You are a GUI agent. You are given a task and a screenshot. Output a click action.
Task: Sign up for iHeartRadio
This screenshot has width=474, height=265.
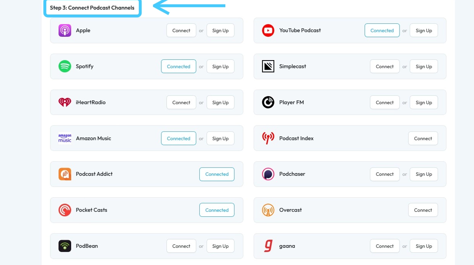pos(220,102)
